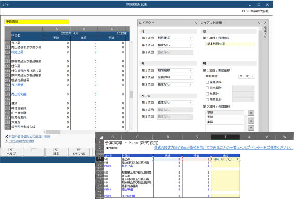Select Excel column header B
Screen dimensions: 294x199
pos(113,137)
